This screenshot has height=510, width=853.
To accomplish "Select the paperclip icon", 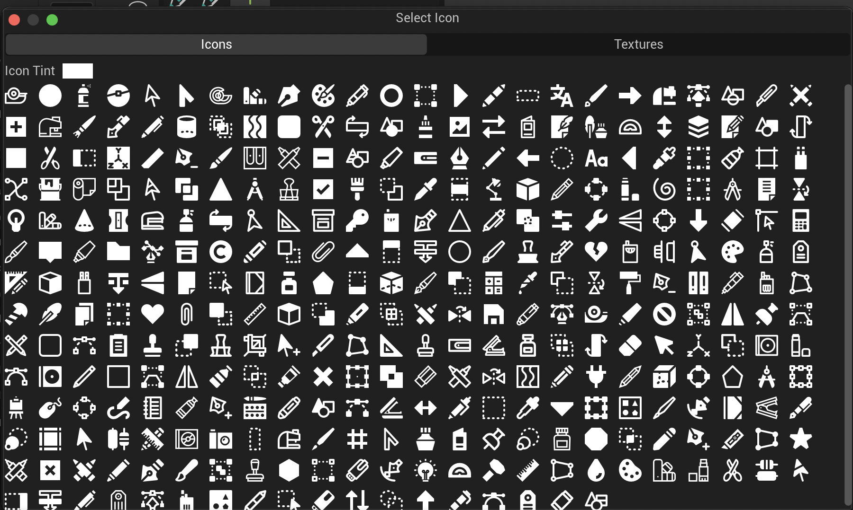I will [324, 251].
